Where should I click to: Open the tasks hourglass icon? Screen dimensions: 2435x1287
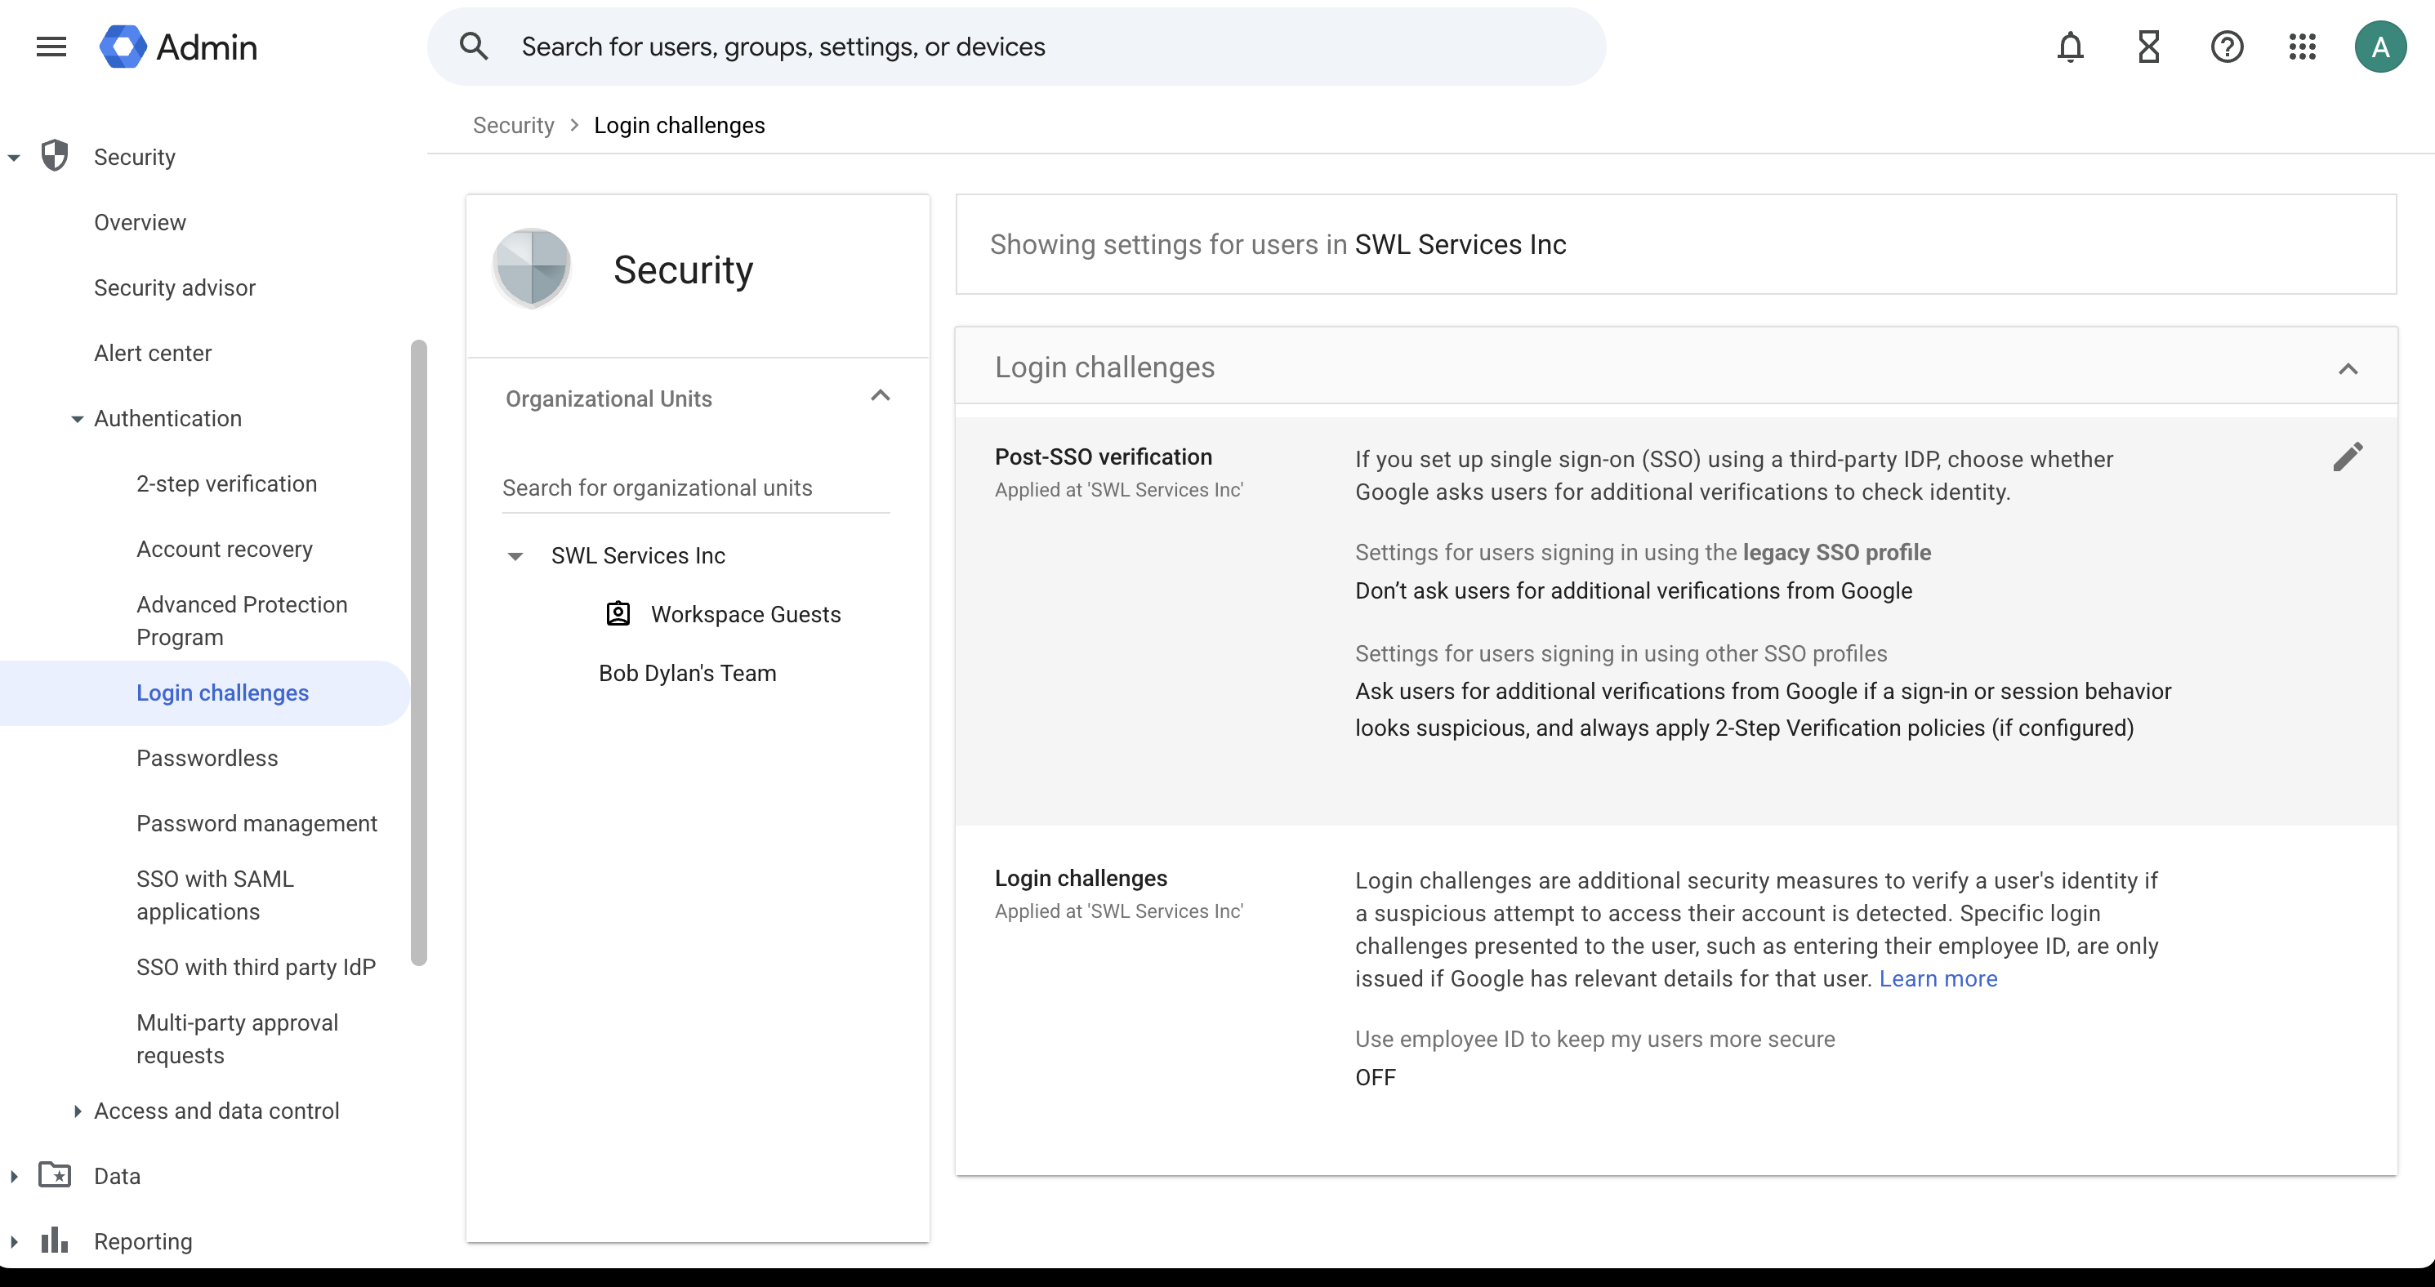(x=2148, y=47)
